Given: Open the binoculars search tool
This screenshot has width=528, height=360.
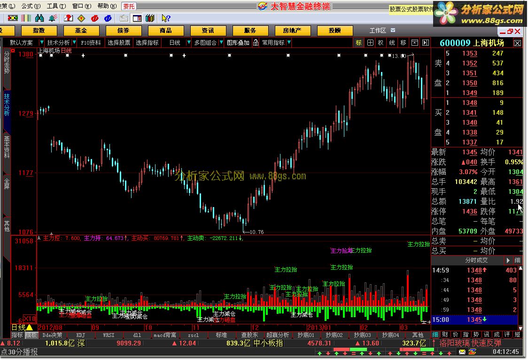Looking at the screenshot, I should click(x=39, y=18).
